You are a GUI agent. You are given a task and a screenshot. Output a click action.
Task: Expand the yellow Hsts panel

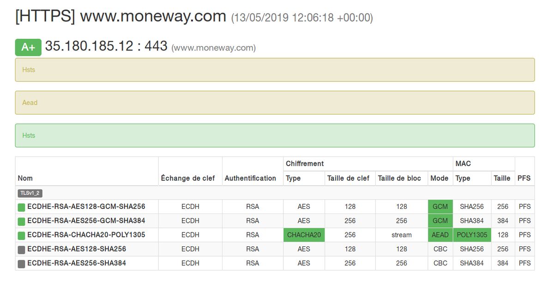(x=275, y=70)
